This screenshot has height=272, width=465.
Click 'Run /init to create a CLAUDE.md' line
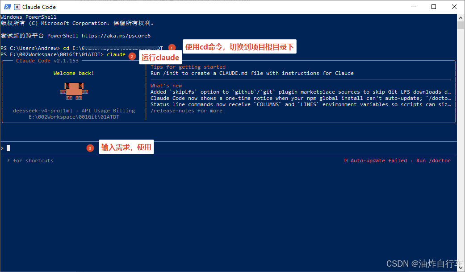click(x=252, y=73)
